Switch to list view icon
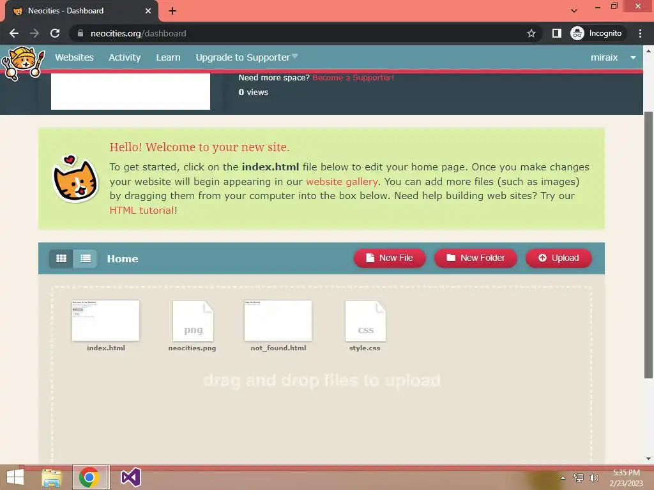The image size is (654, 490). (x=86, y=258)
